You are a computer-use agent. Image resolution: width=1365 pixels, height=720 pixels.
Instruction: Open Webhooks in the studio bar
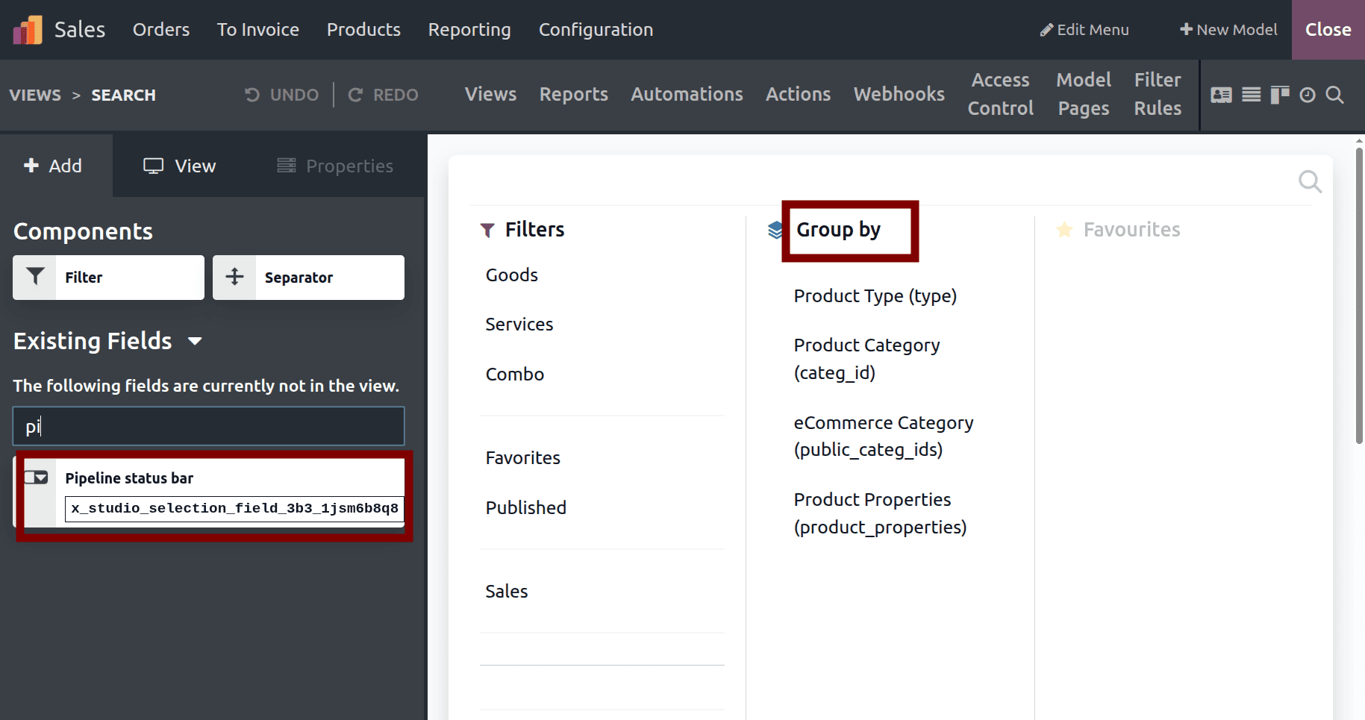coord(899,95)
